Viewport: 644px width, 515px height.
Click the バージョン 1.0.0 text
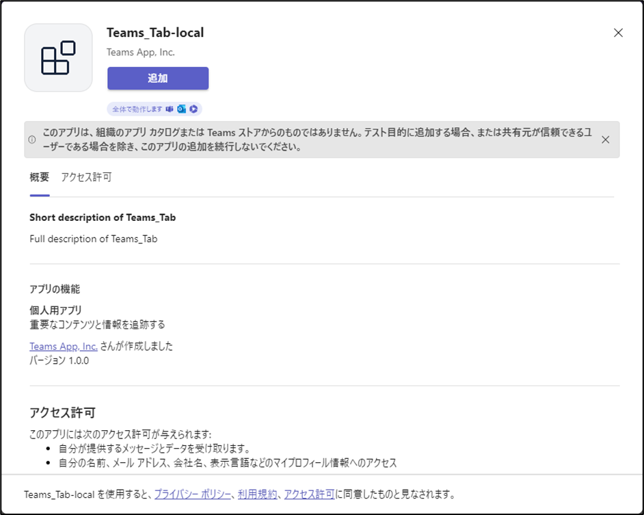(59, 361)
